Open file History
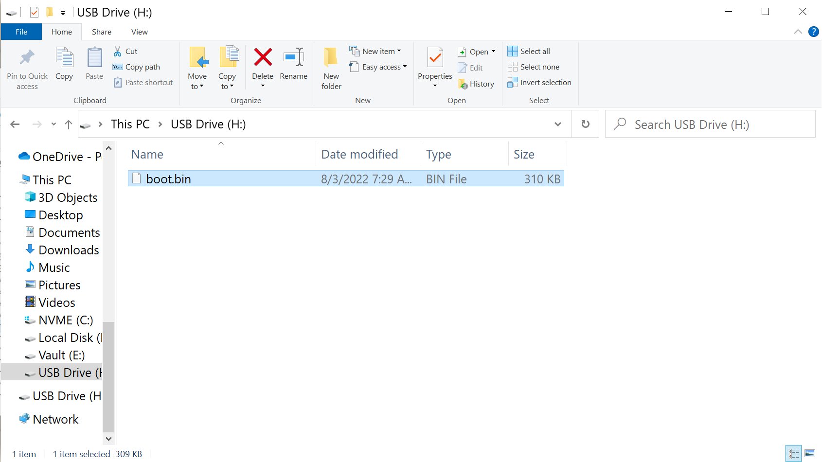 tap(476, 84)
